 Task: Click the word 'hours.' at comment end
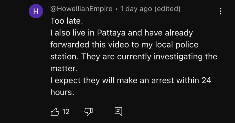tap(62, 92)
